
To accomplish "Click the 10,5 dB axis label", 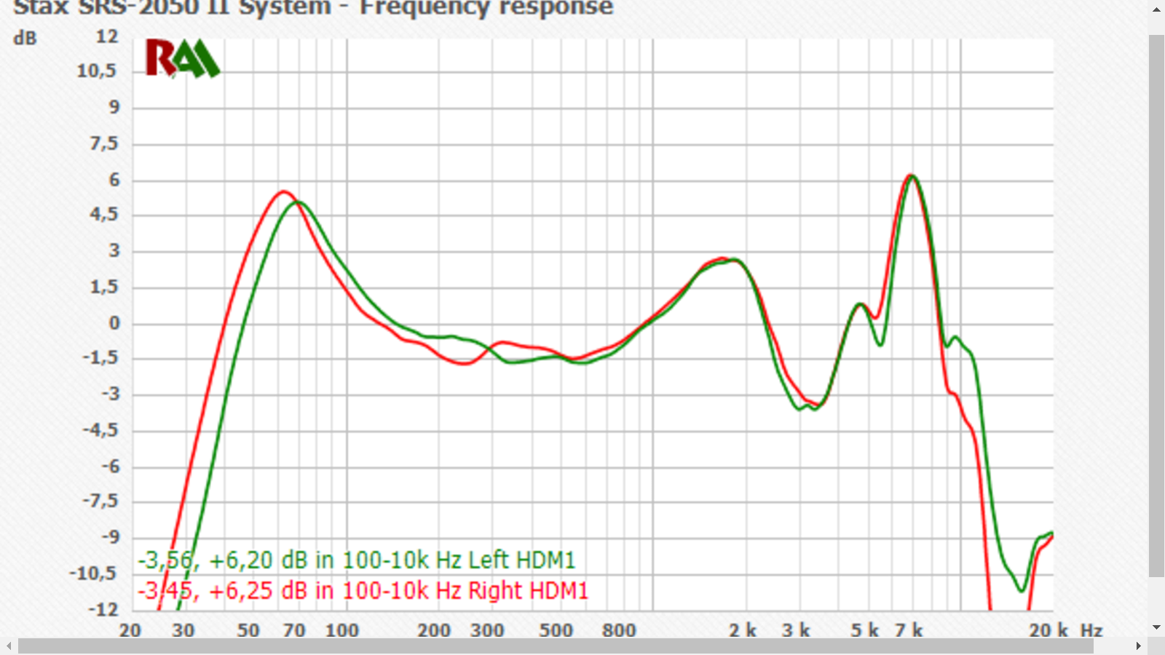I will point(96,71).
